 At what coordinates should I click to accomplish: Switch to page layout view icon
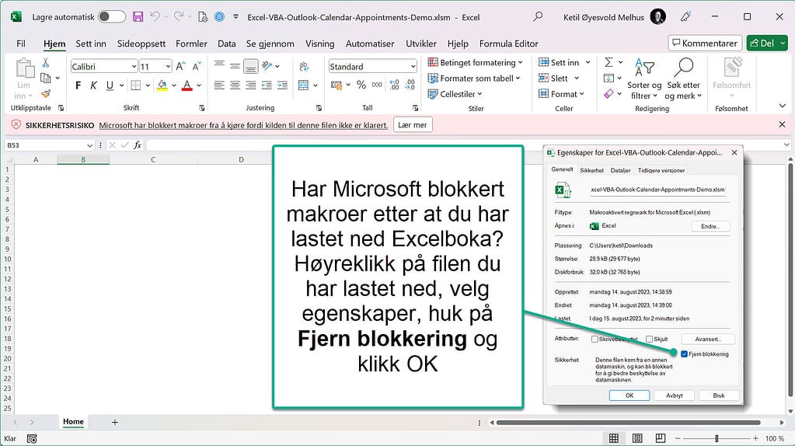637,438
